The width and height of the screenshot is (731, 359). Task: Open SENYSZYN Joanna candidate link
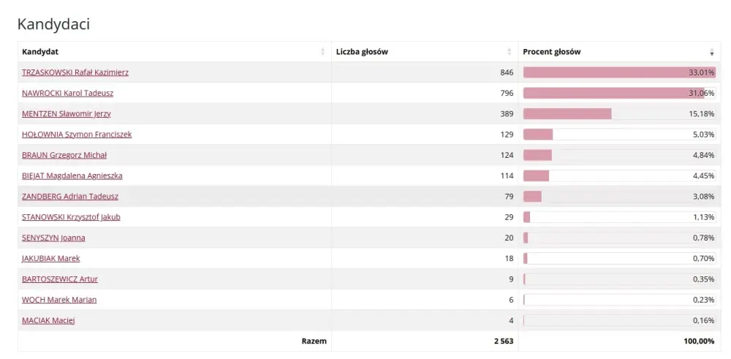click(53, 238)
